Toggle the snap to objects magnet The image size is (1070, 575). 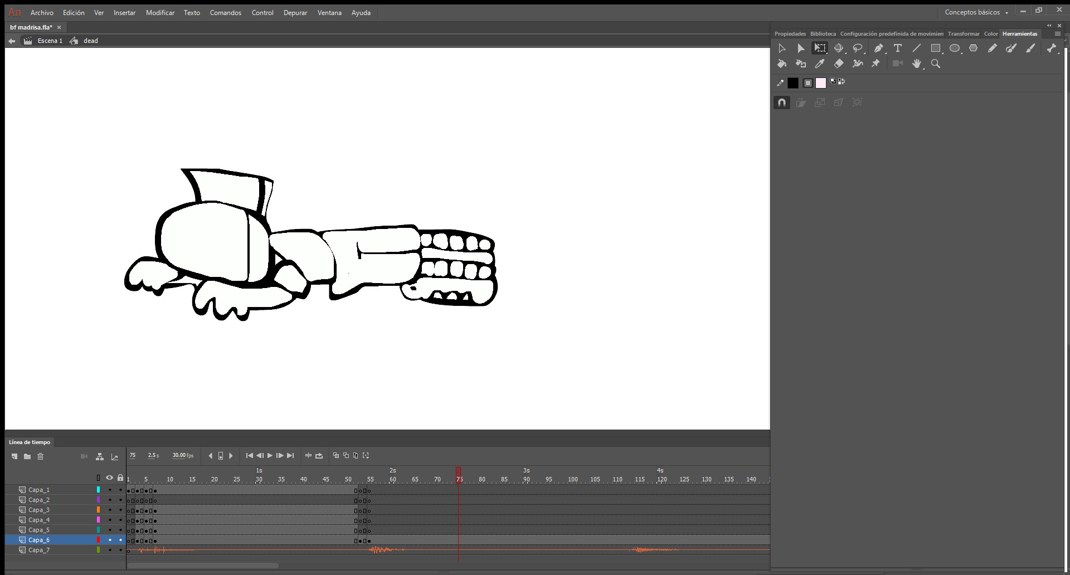pos(782,103)
